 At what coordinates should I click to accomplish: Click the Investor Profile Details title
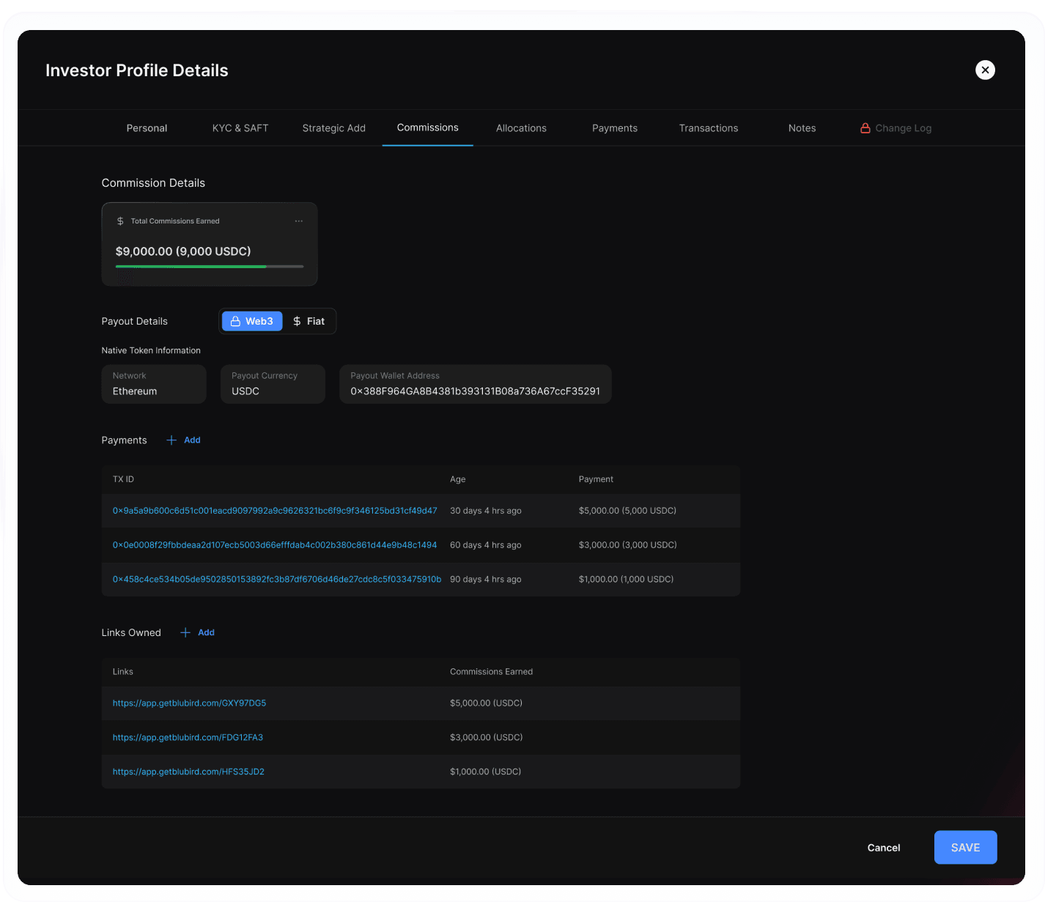click(137, 70)
